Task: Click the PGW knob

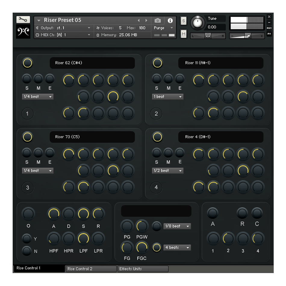Action: (x=142, y=226)
